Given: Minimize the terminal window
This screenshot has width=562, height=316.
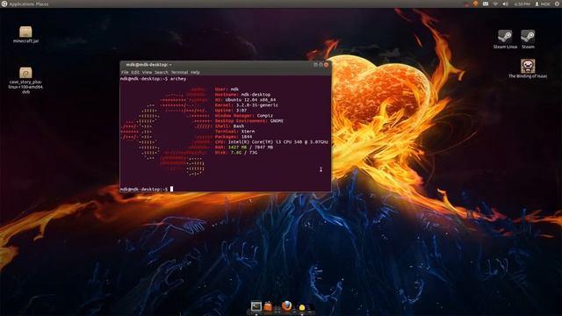Looking at the screenshot, I should (x=315, y=65).
